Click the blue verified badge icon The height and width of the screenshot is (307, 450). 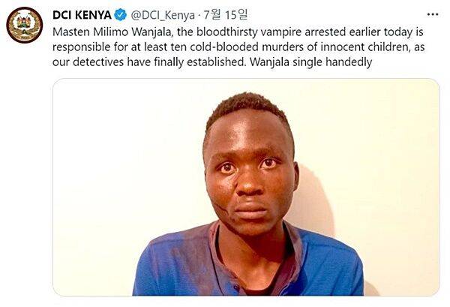121,15
